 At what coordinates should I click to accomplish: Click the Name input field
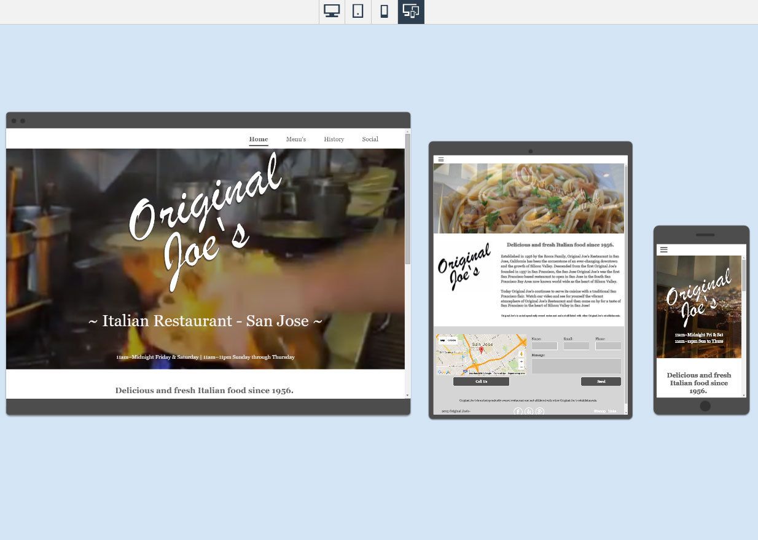tap(544, 346)
